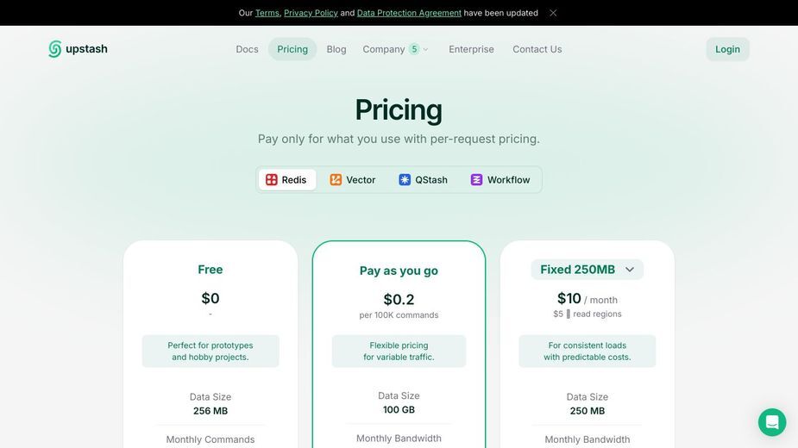
Task: Click the Login button
Action: (x=727, y=49)
